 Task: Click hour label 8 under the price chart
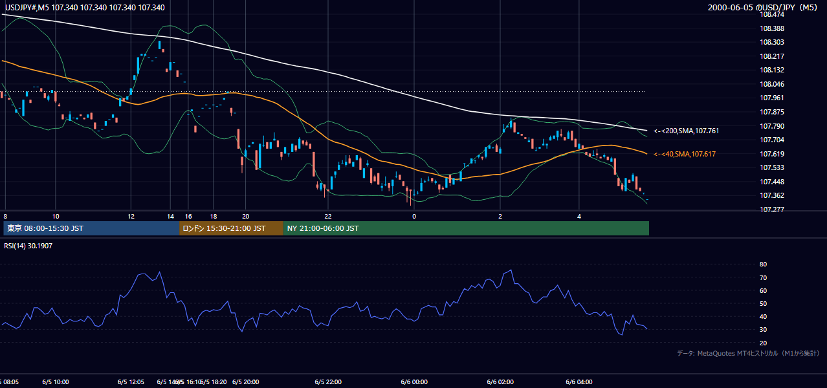5,216
